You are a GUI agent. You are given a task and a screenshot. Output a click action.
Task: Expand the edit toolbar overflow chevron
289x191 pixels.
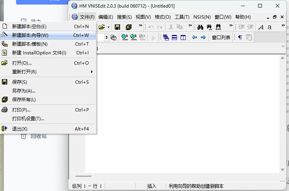[190, 25]
